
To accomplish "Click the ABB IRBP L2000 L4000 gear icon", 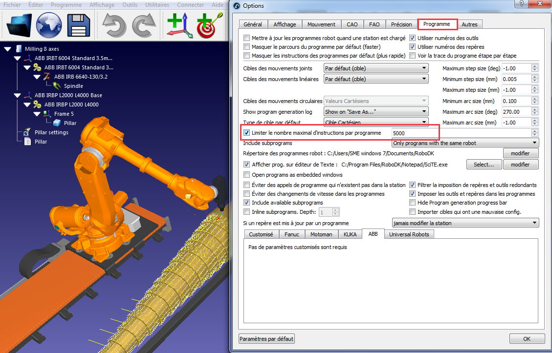I will pyautogui.click(x=37, y=104).
